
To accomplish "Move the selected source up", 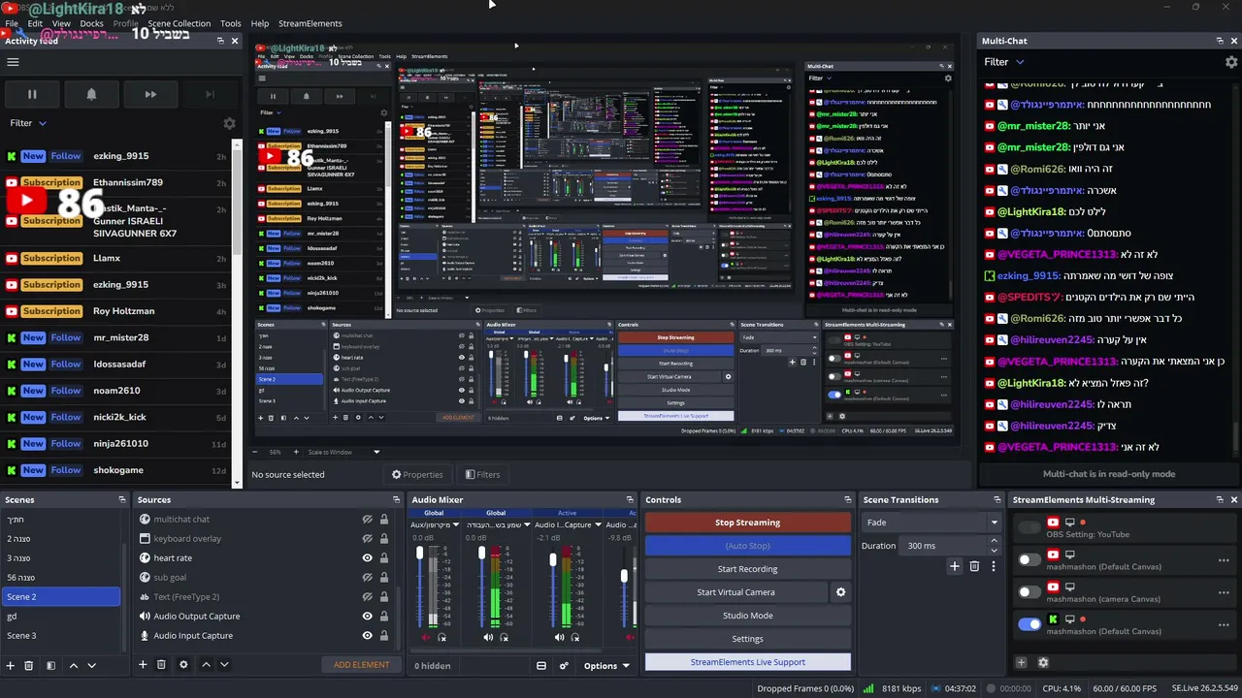I will pos(206,665).
